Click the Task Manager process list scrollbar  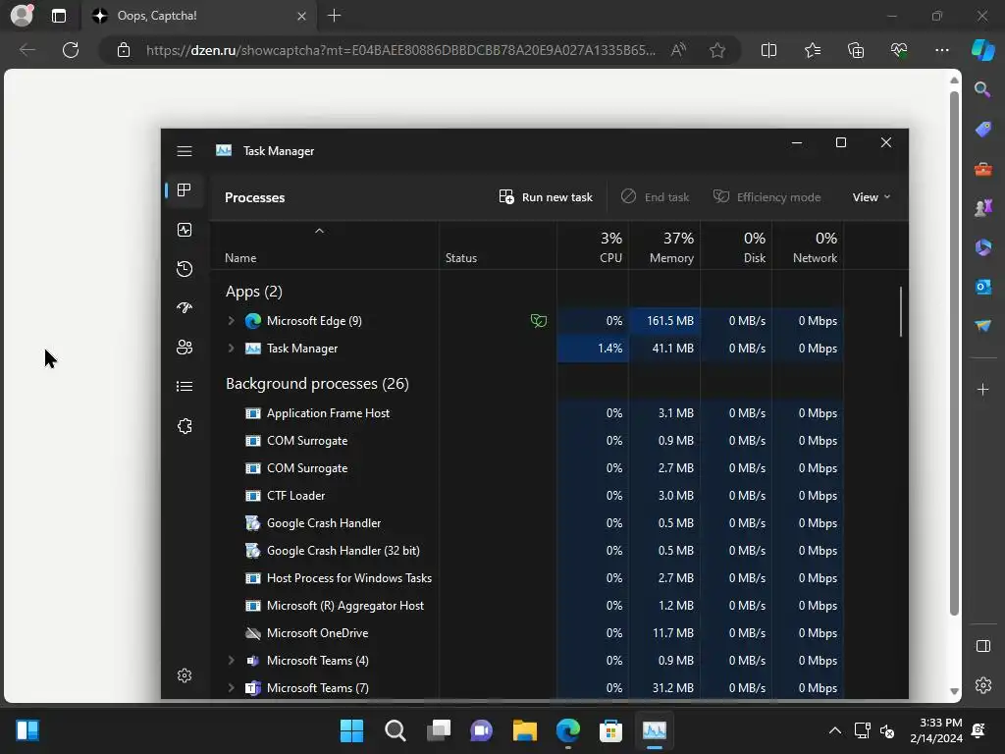(901, 311)
